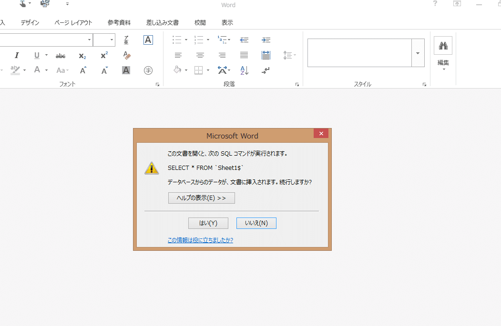Open the Find tool in the editing group
This screenshot has height=326, width=501.
[x=443, y=46]
